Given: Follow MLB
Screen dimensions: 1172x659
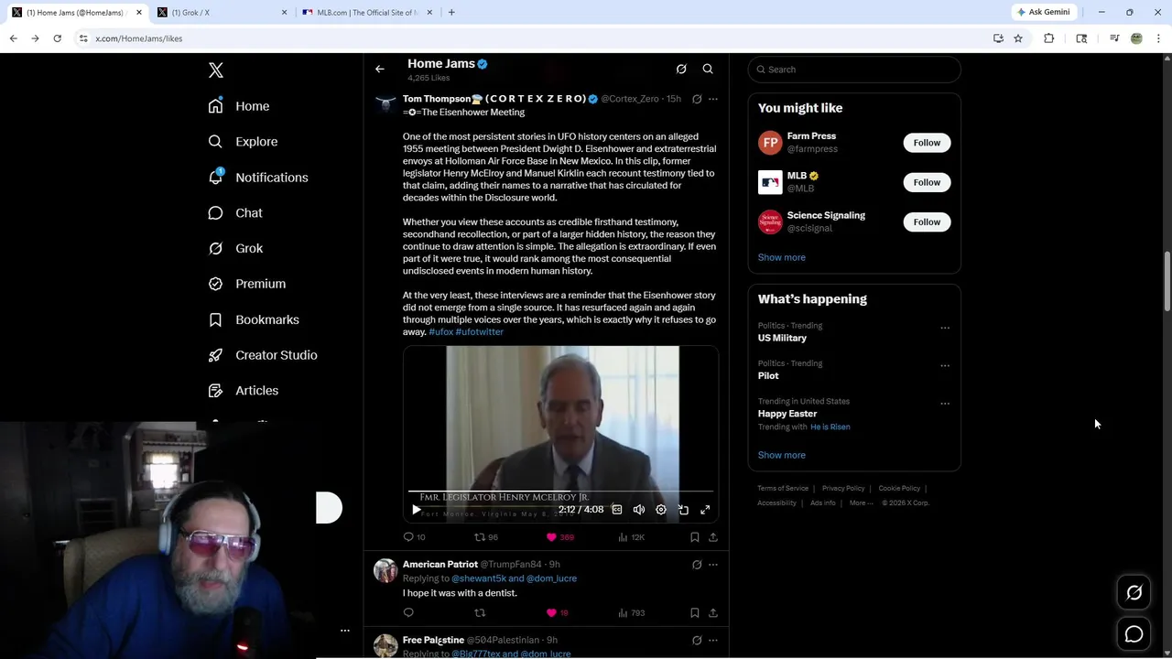Looking at the screenshot, I should coord(927,182).
